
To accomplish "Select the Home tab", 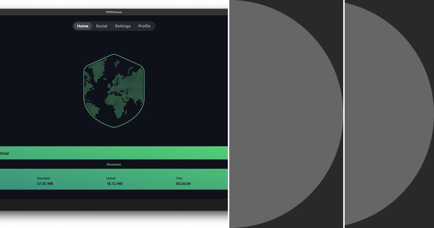I will click(x=82, y=26).
